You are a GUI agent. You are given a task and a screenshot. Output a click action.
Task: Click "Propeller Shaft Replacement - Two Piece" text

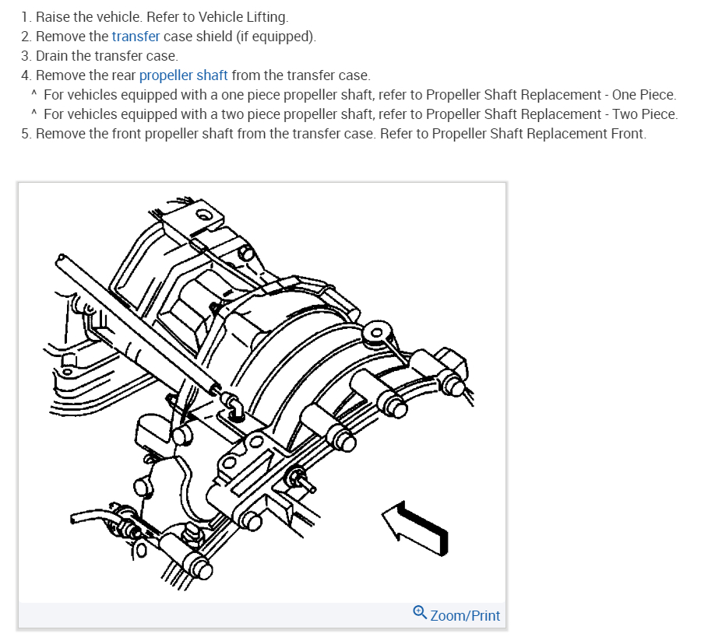551,114
